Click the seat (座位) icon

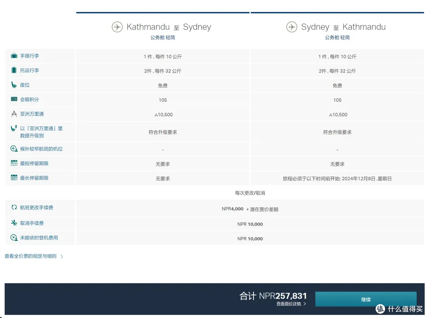[x=14, y=85]
